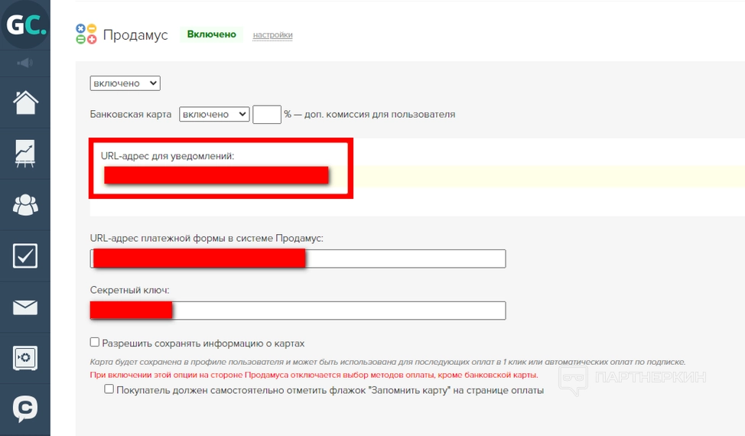Click the доп. комиссия для пользователя text
745x436 pixels.
click(379, 115)
